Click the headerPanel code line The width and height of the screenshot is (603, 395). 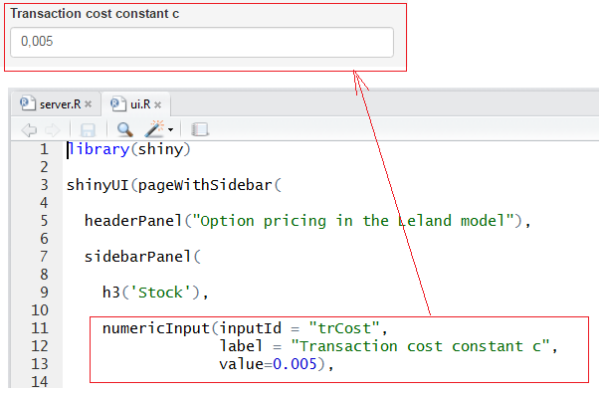point(307,221)
